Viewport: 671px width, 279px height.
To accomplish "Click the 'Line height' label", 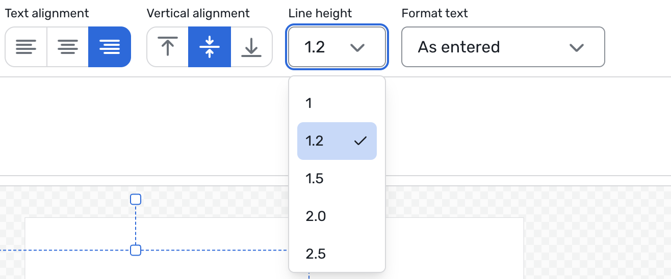I will 320,13.
